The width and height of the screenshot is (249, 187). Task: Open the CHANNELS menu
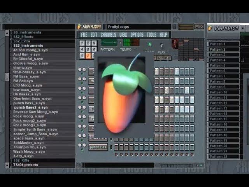[108, 35]
